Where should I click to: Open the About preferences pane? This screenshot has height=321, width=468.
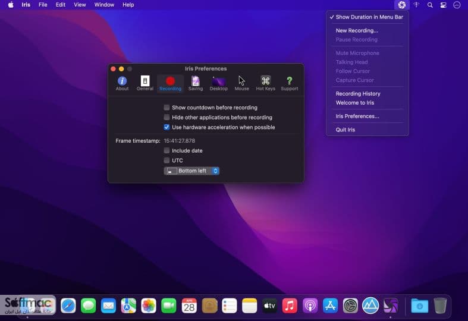122,83
